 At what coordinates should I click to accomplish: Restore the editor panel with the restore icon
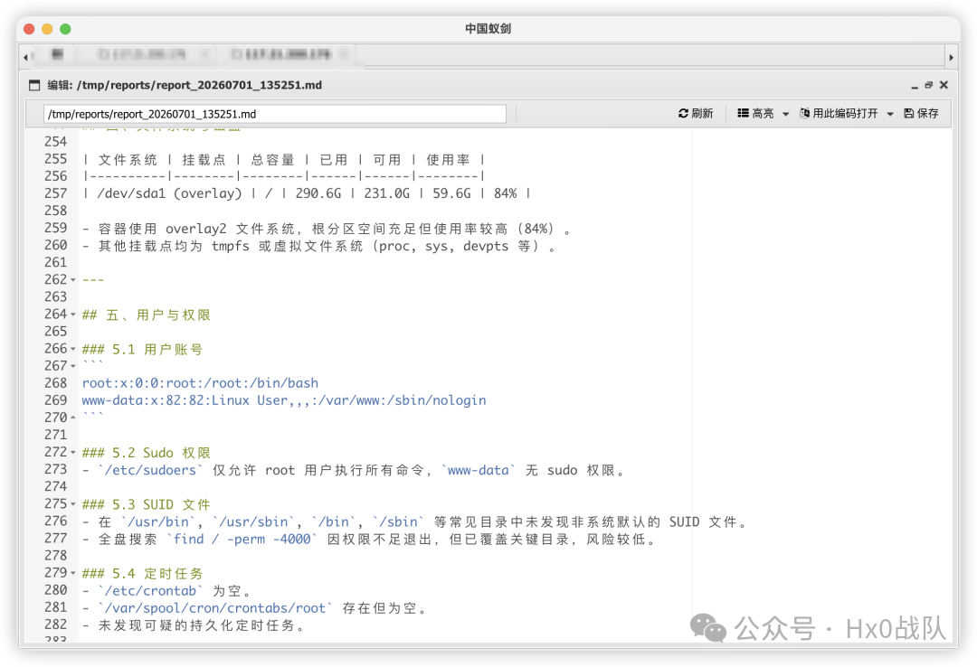[928, 85]
